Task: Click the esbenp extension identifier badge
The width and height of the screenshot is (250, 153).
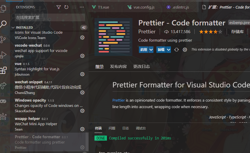Action: point(239,23)
